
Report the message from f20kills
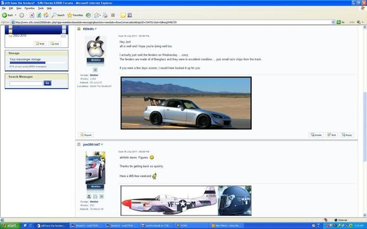pos(86,135)
